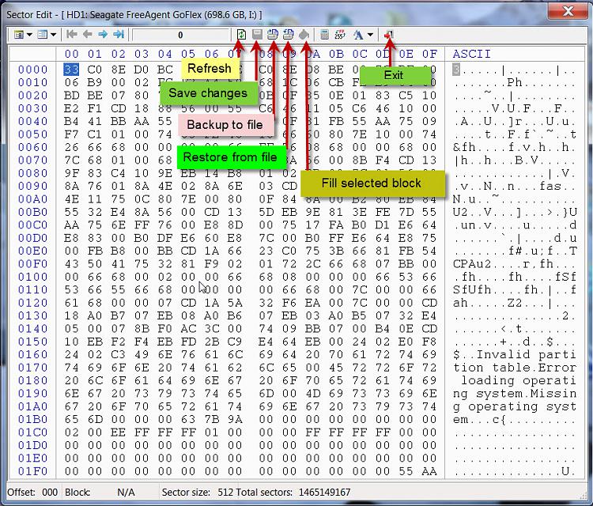Click the font 'A' icon

(357, 35)
